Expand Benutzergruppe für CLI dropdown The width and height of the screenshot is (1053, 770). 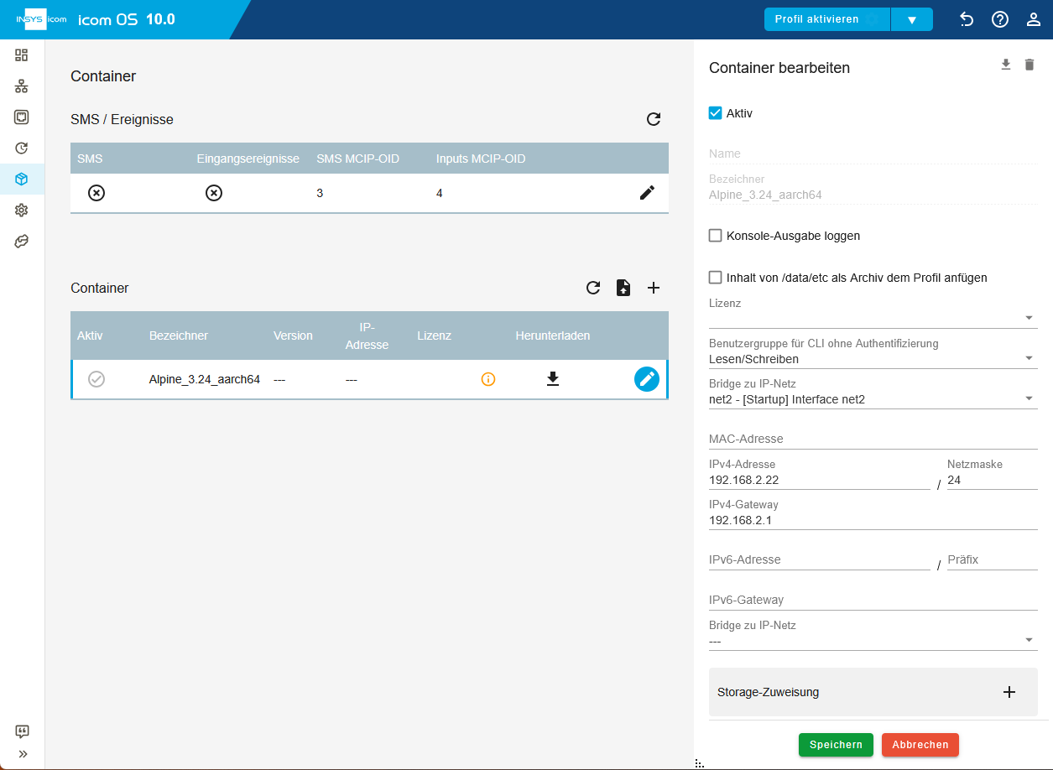pos(873,359)
